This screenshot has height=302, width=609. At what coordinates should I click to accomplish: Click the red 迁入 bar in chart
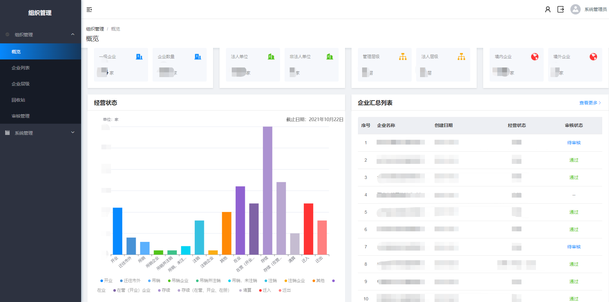pos(308,229)
